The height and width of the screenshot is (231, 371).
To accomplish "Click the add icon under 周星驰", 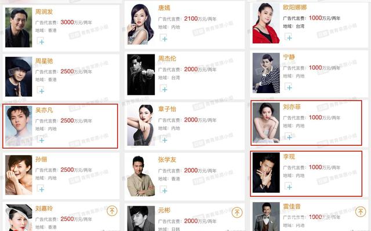I will coord(41,90).
